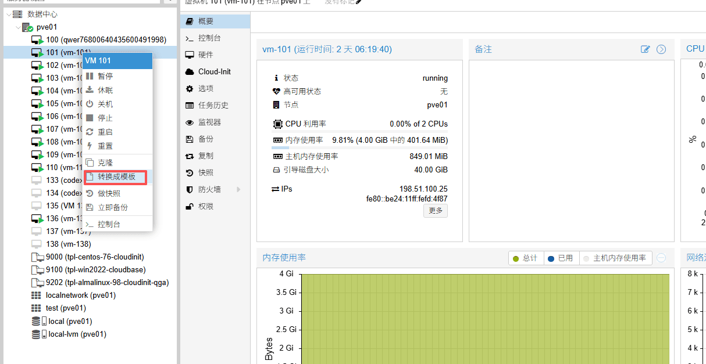Screen dimensions: 706x364
Task: Click the template 9100 icon
Action: tap(37, 269)
